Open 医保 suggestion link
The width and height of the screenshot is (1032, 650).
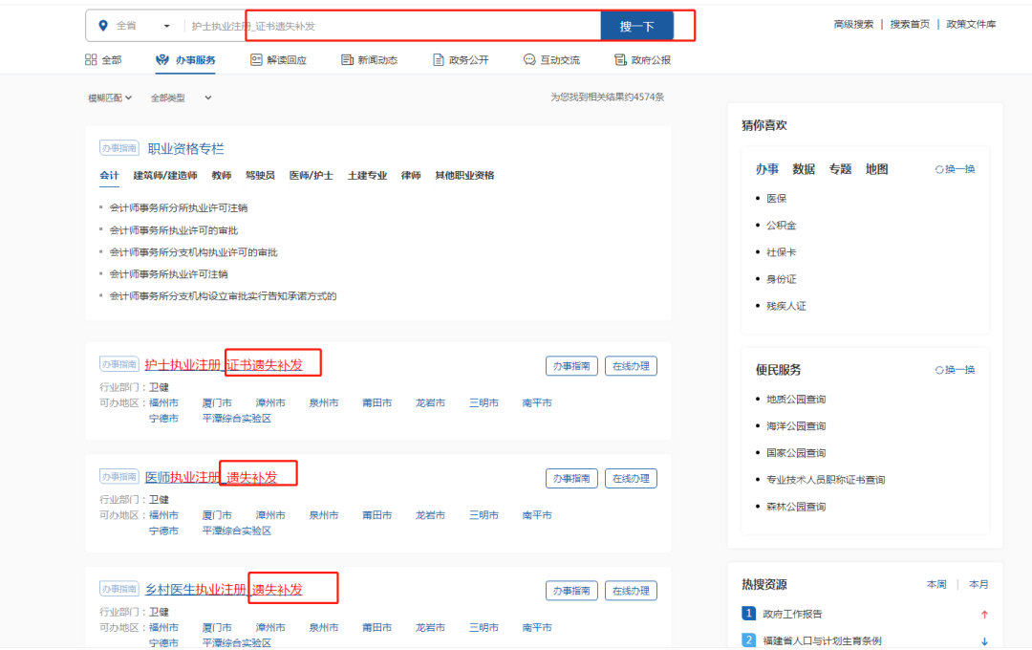click(x=776, y=198)
